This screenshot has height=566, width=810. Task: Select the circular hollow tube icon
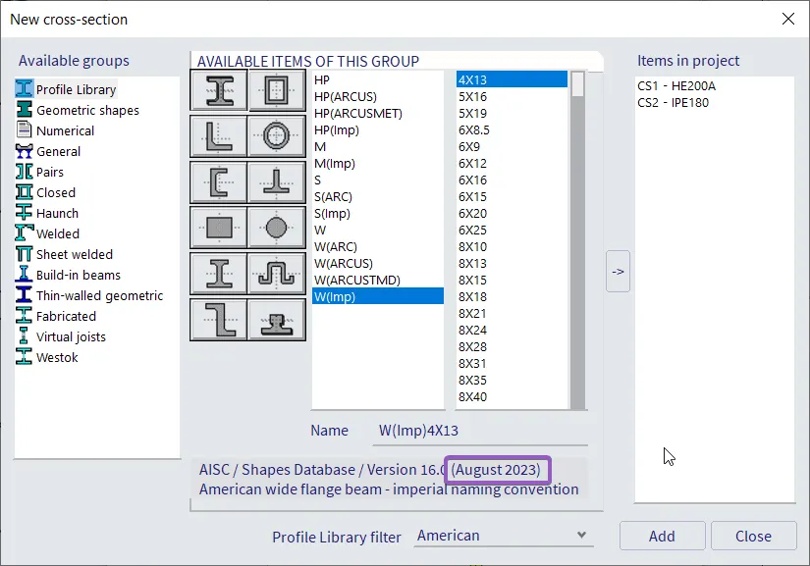tap(277, 136)
